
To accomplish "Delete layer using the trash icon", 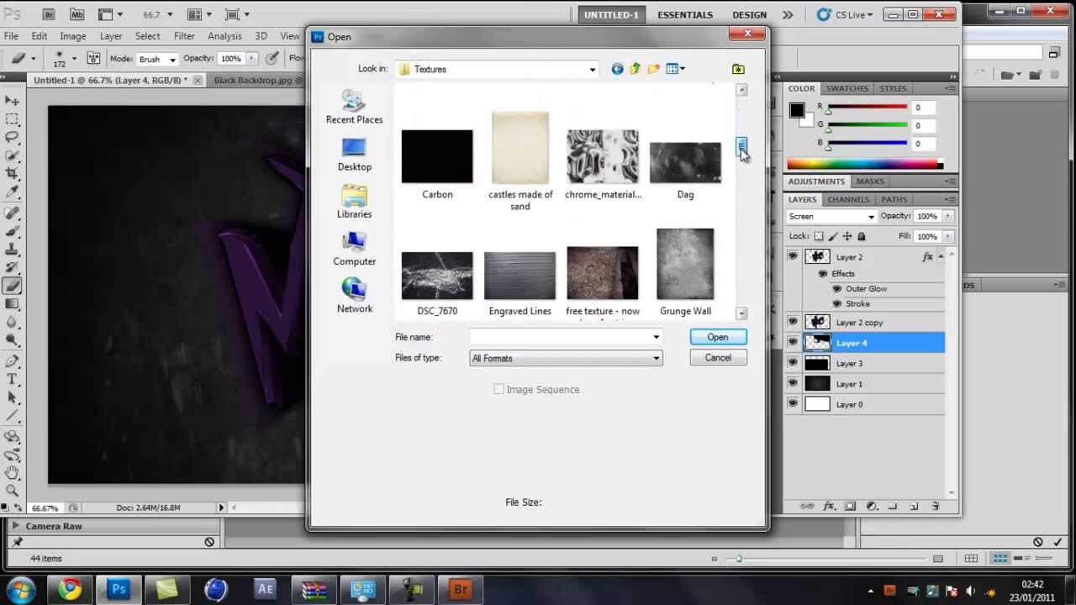I will [936, 506].
